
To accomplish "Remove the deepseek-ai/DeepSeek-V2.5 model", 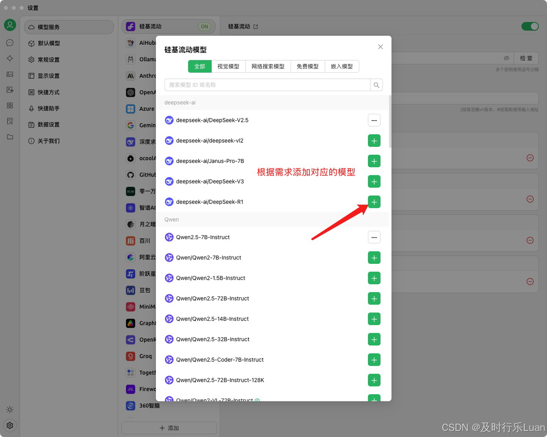I will click(x=374, y=120).
